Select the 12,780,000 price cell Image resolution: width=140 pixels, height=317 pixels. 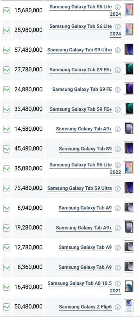pyautogui.click(x=28, y=247)
